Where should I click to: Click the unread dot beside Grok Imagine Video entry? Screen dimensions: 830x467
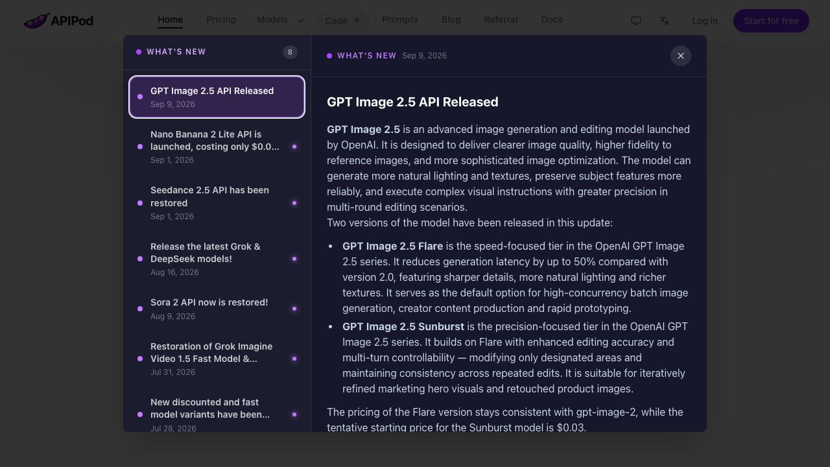pyautogui.click(x=294, y=359)
